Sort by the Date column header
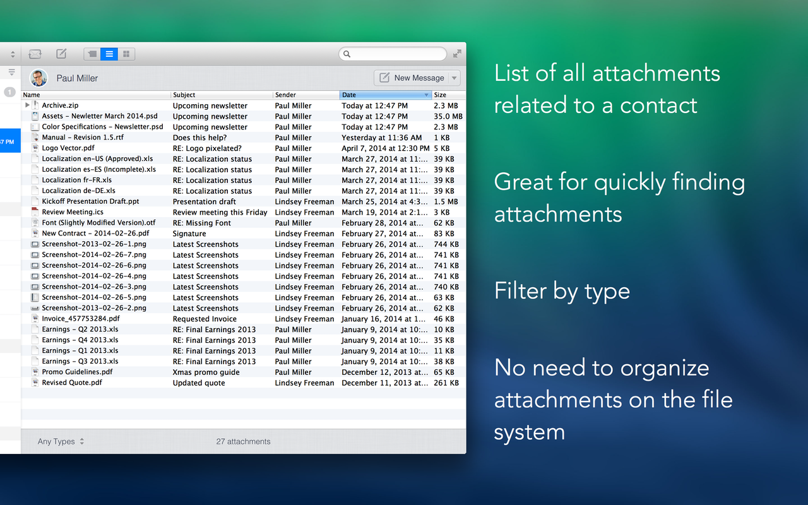The height and width of the screenshot is (505, 808). click(x=385, y=95)
